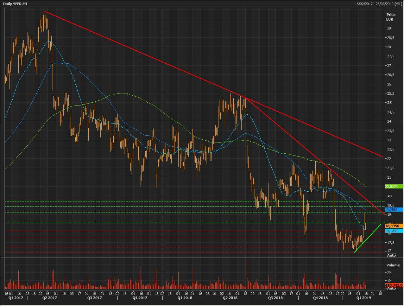Jump to Q1 2019 on the time axis

click(363, 298)
